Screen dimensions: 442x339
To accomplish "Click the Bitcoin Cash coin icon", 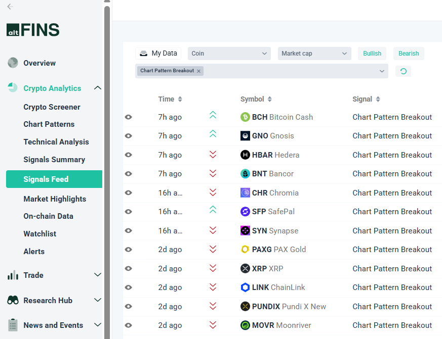I will pos(245,117).
